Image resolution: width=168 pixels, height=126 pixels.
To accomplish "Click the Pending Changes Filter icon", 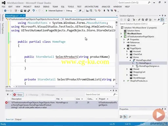I will [134, 20].
